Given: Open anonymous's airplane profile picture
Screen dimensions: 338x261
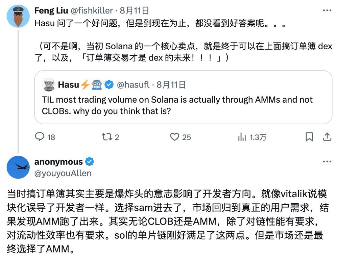Looking at the screenshot, I should 18,167.
